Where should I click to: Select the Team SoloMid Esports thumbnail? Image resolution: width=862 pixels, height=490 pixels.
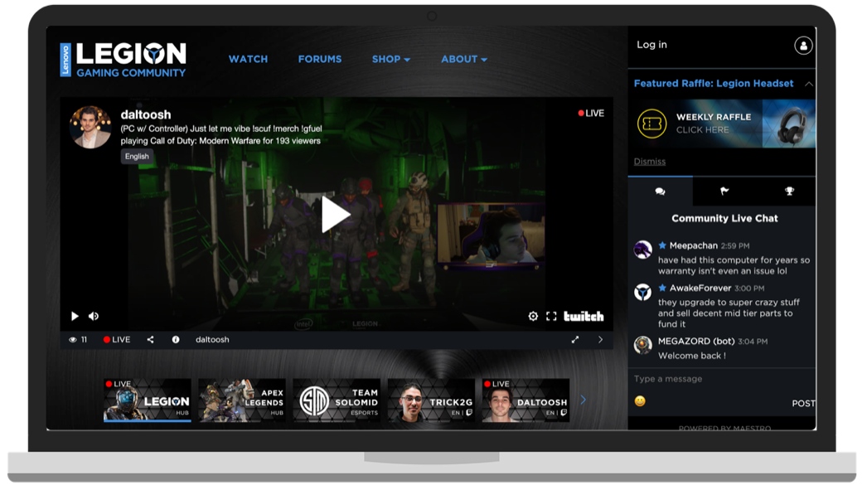[337, 400]
